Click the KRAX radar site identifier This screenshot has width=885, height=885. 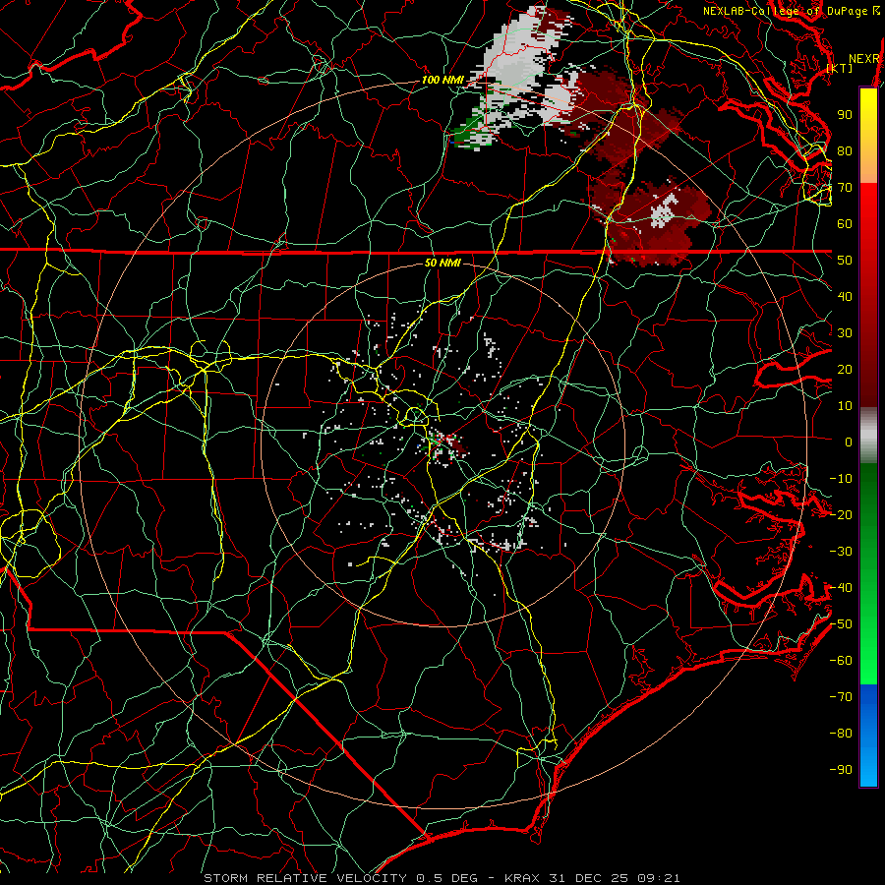[522, 878]
